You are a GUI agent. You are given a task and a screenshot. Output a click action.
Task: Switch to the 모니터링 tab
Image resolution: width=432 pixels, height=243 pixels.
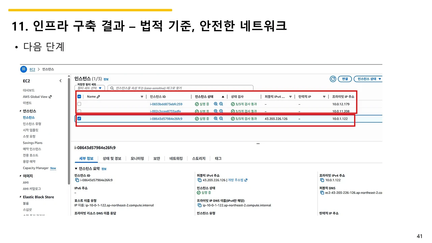(x=137, y=158)
